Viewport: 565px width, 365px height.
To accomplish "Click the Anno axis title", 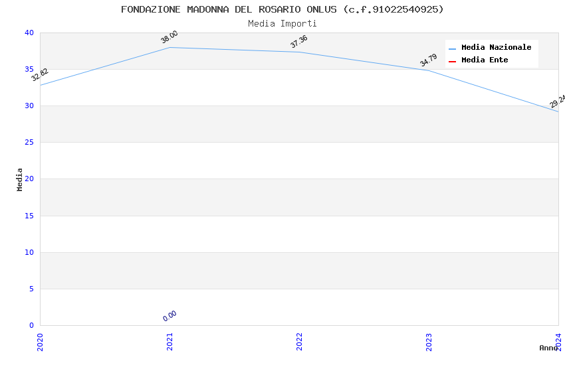I will tap(548, 348).
